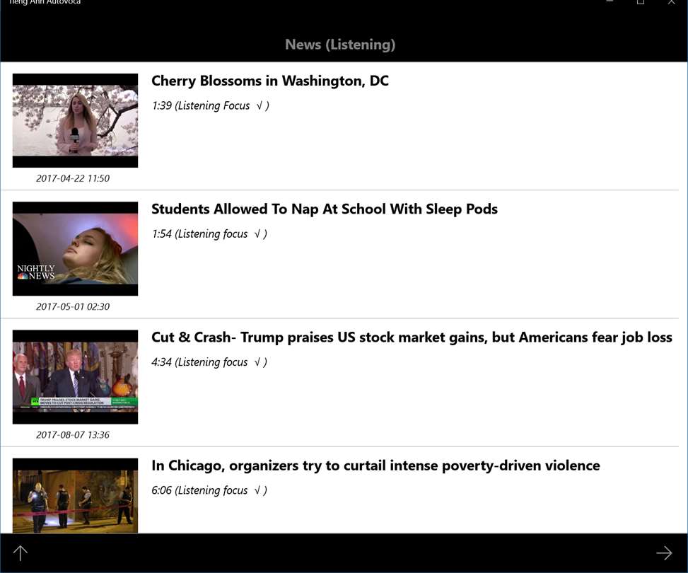Open the Trump stock market video thumbnail
Viewport: 688px width, 573px height.
tap(75, 377)
